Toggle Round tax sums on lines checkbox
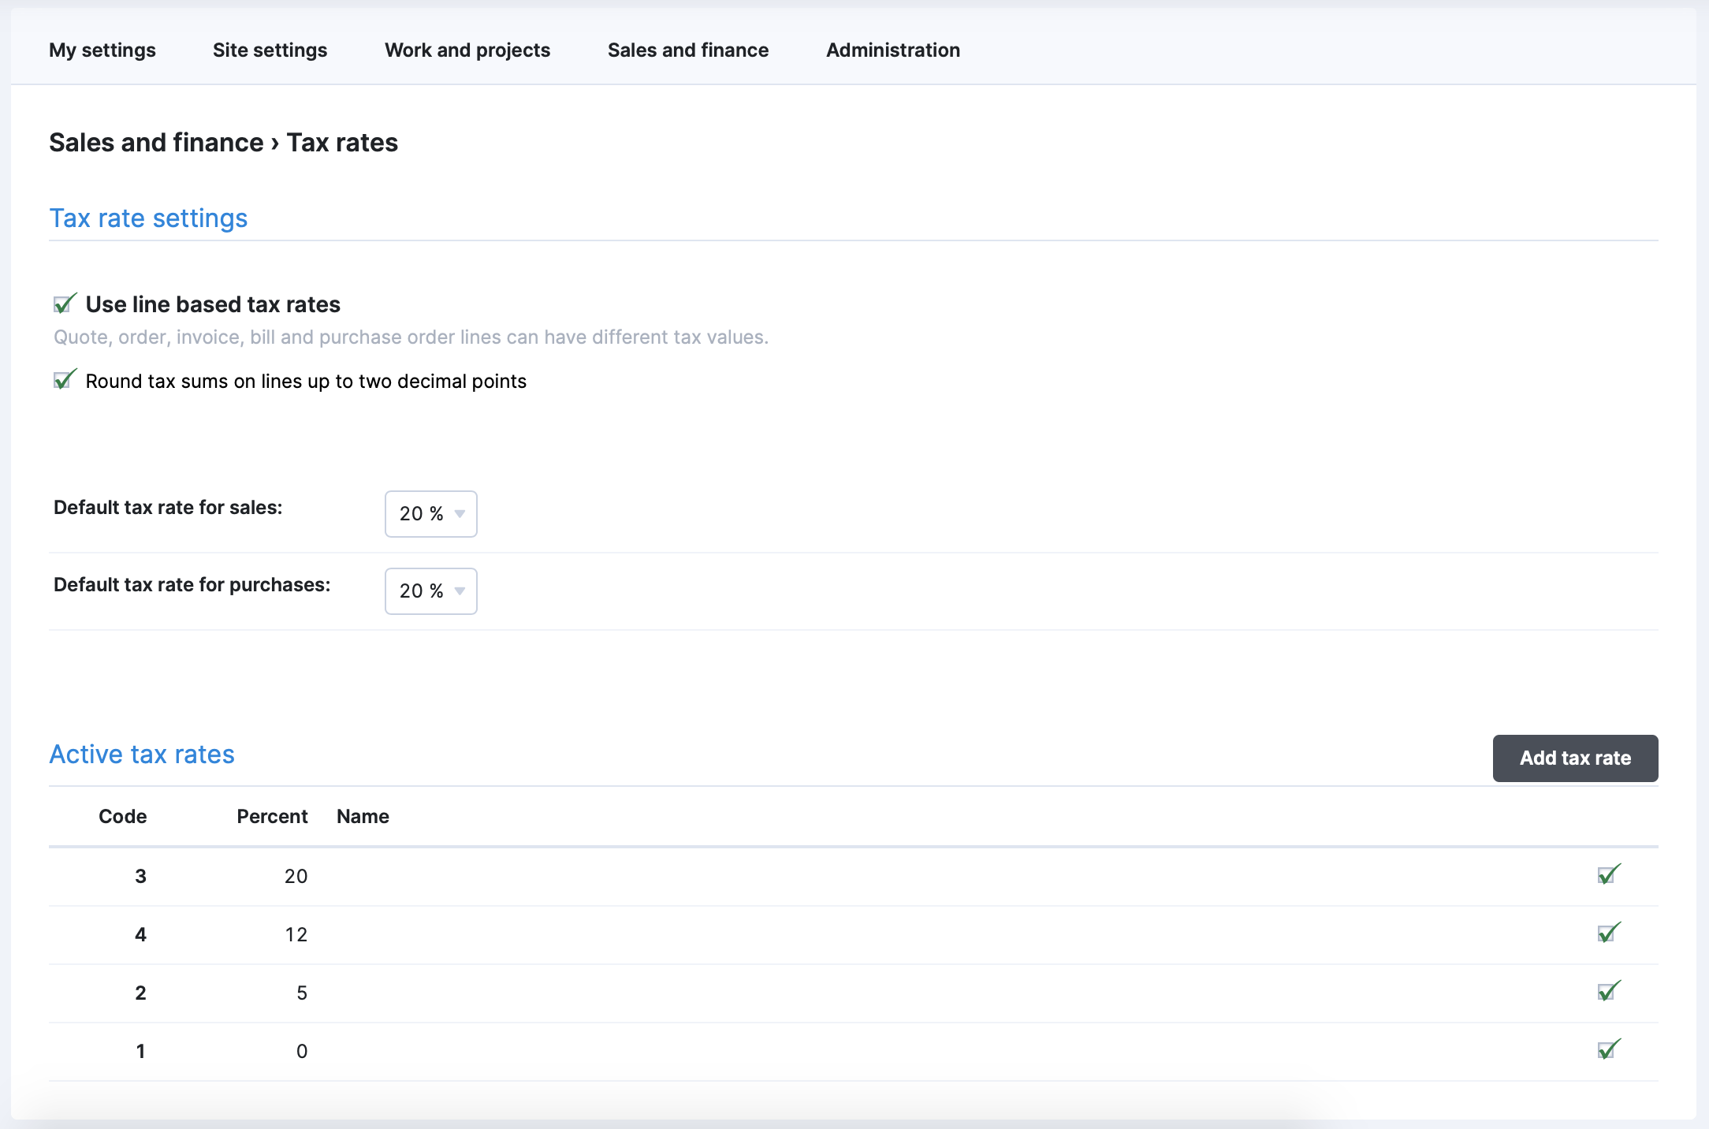Screen dimensions: 1709x1129 pyautogui.click(x=65, y=380)
